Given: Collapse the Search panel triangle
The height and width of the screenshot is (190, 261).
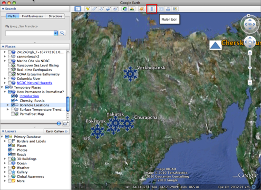Looking at the screenshot, I should (x=3, y=9).
